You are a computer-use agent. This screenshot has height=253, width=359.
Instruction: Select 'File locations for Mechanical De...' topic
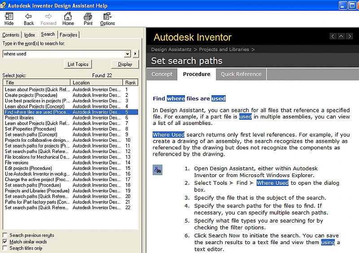click(x=71, y=157)
